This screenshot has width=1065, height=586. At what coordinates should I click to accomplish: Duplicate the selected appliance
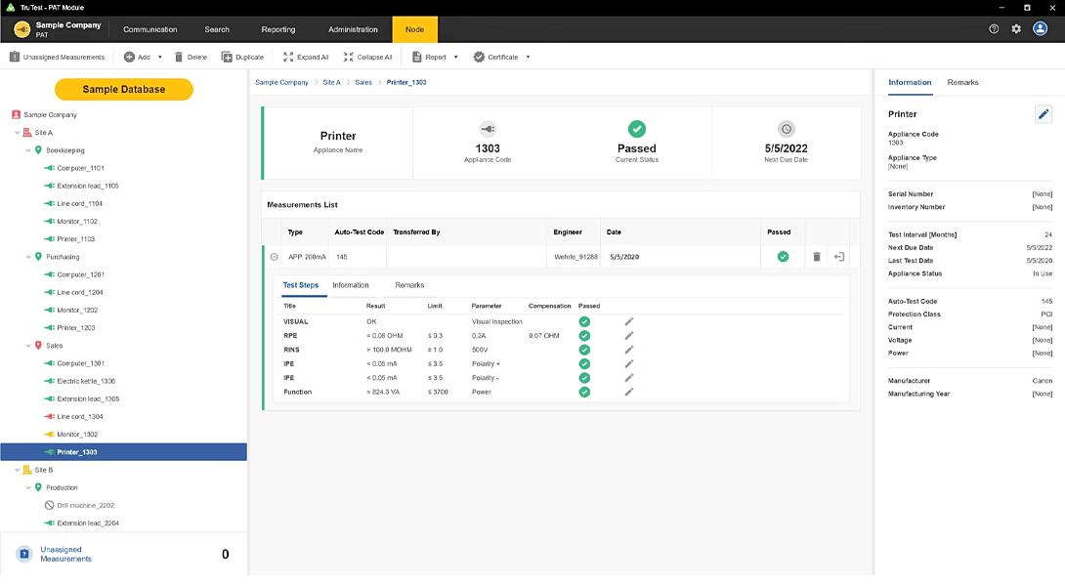pos(242,57)
